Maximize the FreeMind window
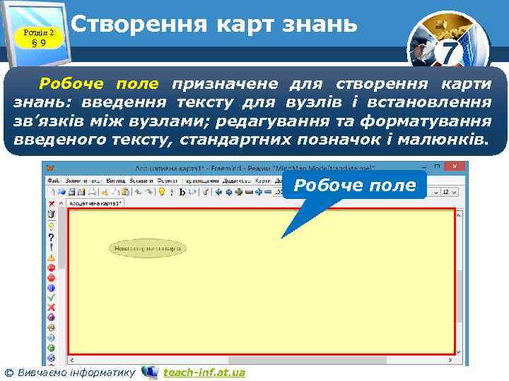The width and height of the screenshot is (509, 381). tap(437, 167)
